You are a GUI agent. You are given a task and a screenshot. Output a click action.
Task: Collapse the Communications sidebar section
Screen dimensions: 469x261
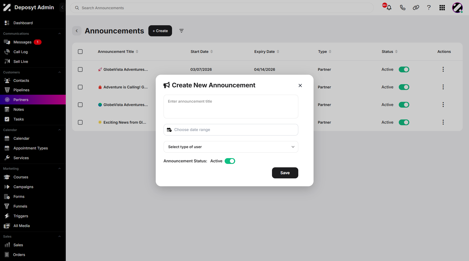point(60,34)
